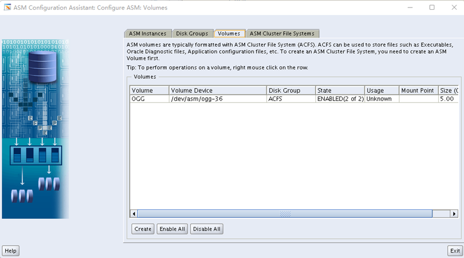Screen dimensions: 464x258
Task: Click the horizontal scrollbar thumb
Action: 285,213
